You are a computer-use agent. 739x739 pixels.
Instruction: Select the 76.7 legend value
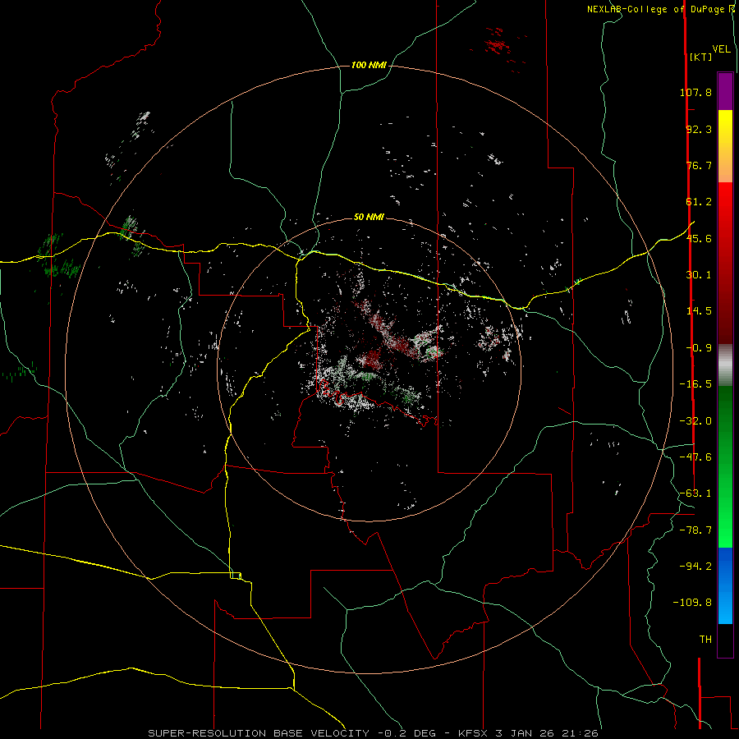coord(699,165)
